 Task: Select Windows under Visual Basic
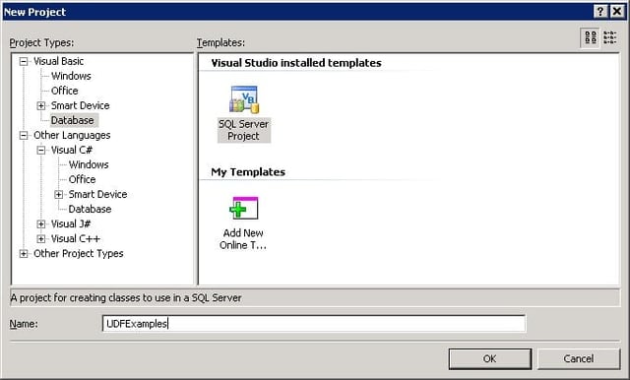tap(71, 76)
